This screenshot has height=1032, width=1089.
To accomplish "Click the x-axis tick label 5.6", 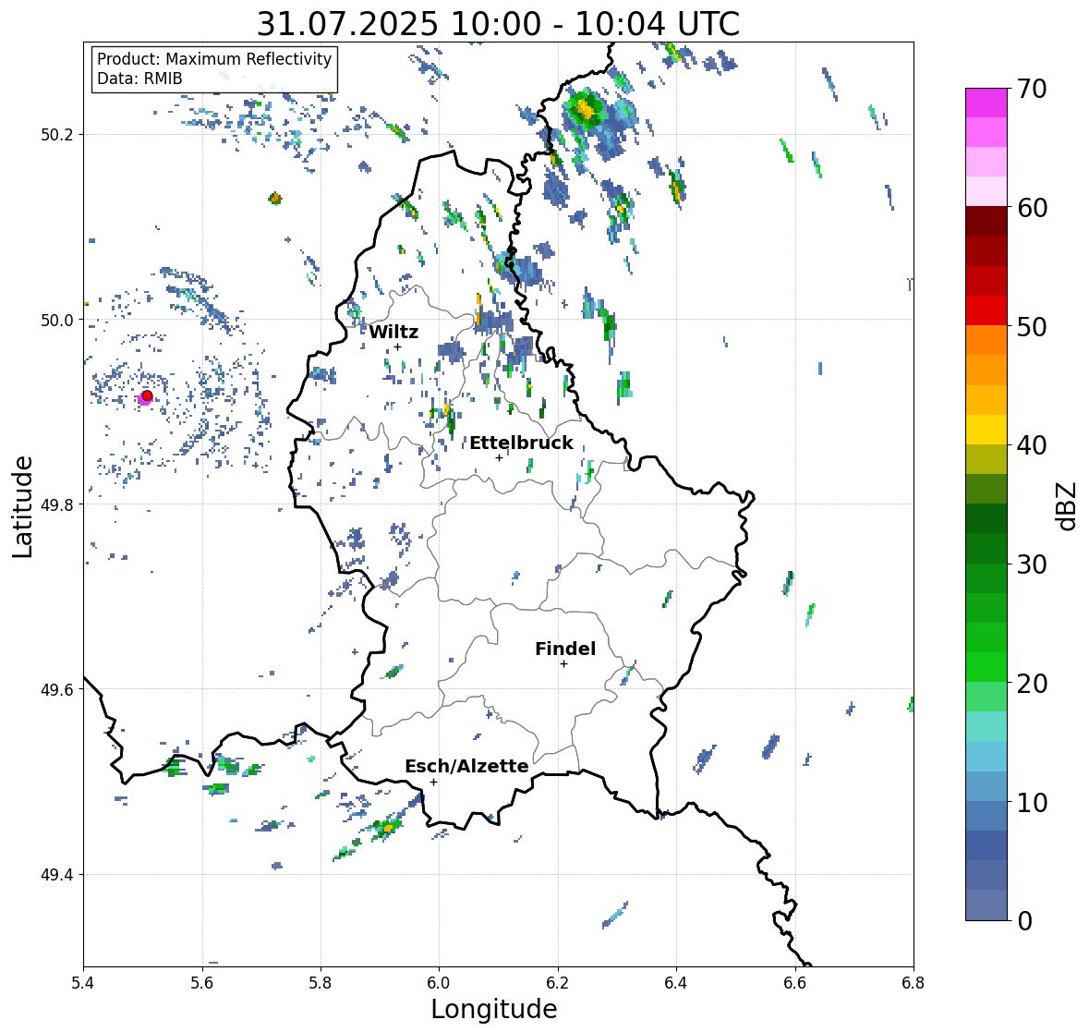I will coord(202,982).
